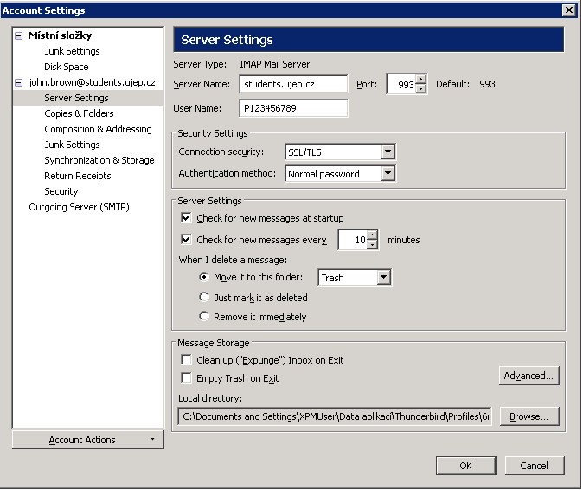Open Disk Space under Místní složky
This screenshot has height=490, width=583.
point(66,67)
